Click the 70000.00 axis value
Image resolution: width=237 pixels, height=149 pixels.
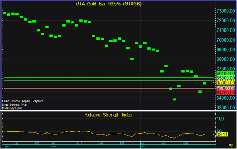(x=226, y=40)
